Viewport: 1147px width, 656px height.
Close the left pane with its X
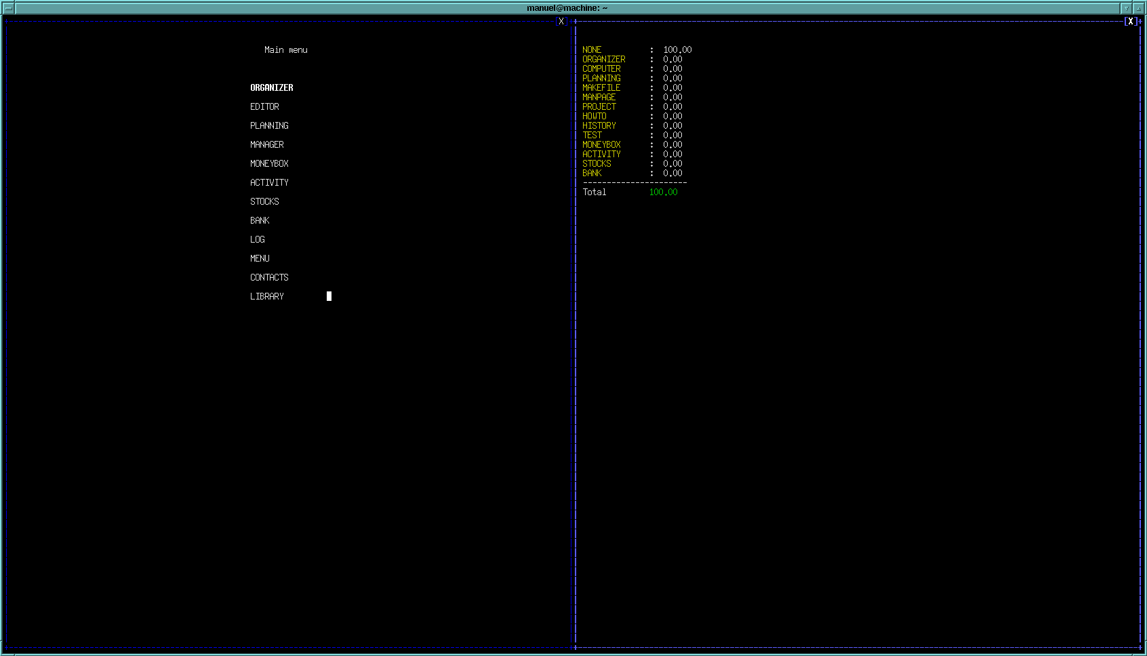pos(561,22)
